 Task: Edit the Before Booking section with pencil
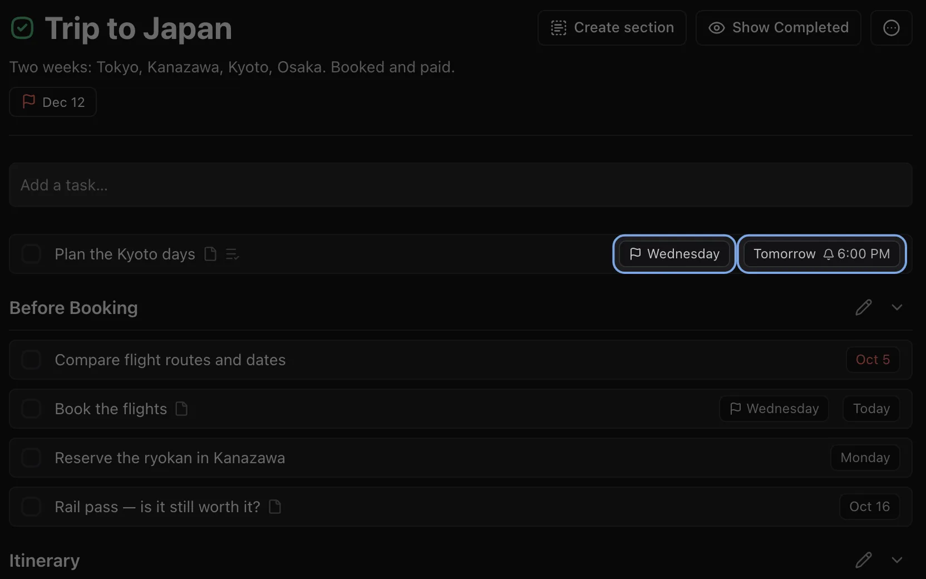tap(864, 307)
